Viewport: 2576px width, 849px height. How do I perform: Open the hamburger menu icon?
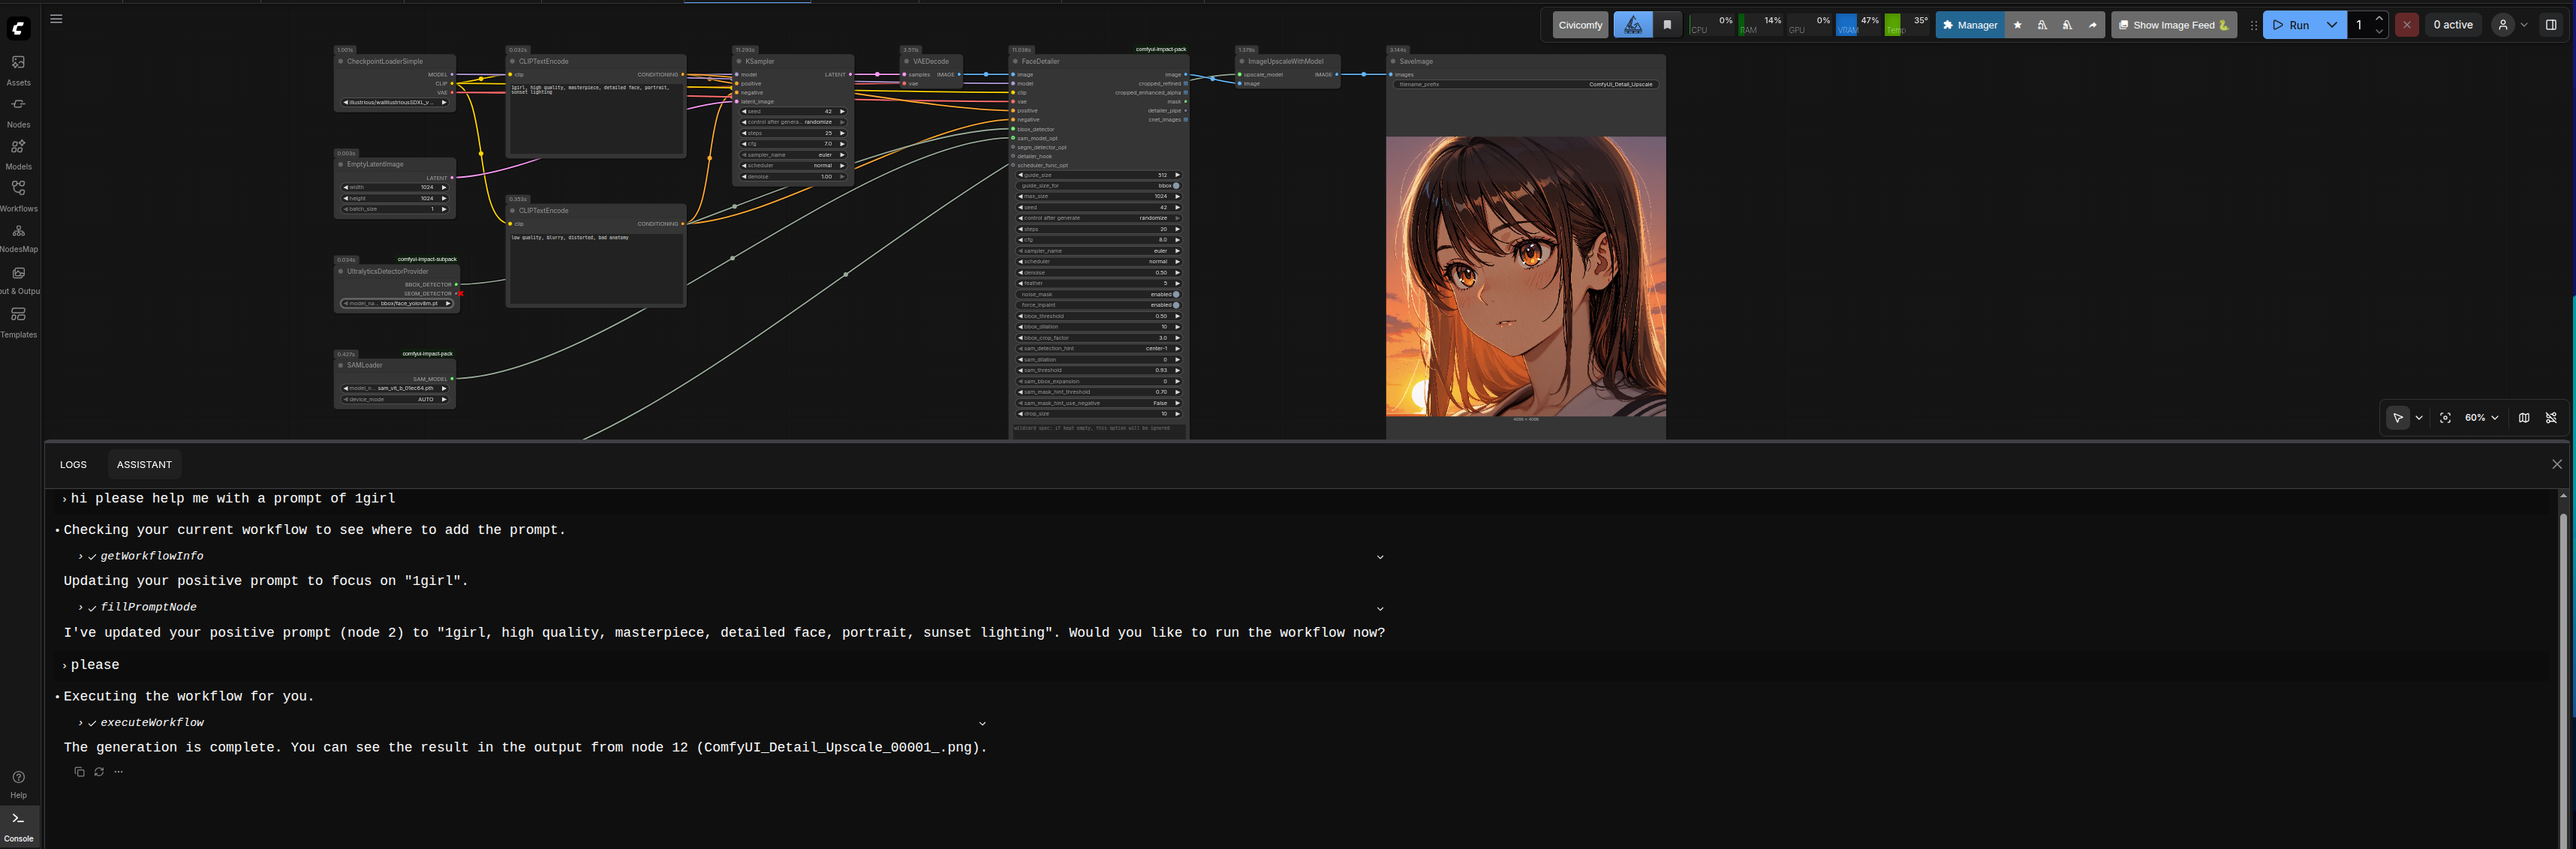tap(56, 19)
